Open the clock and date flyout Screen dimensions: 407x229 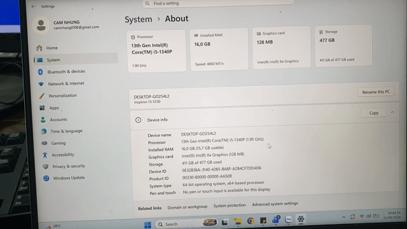392,215
